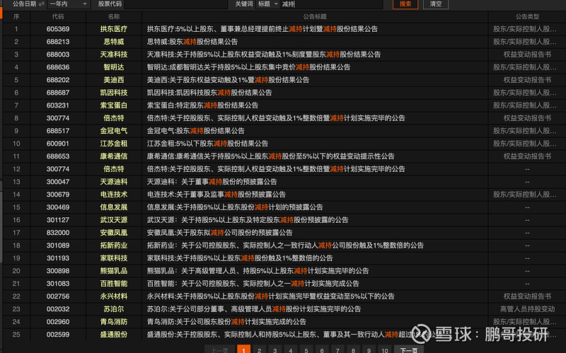Click the 股票代码 input field
Screen dimensions: 566x353
point(175,4)
